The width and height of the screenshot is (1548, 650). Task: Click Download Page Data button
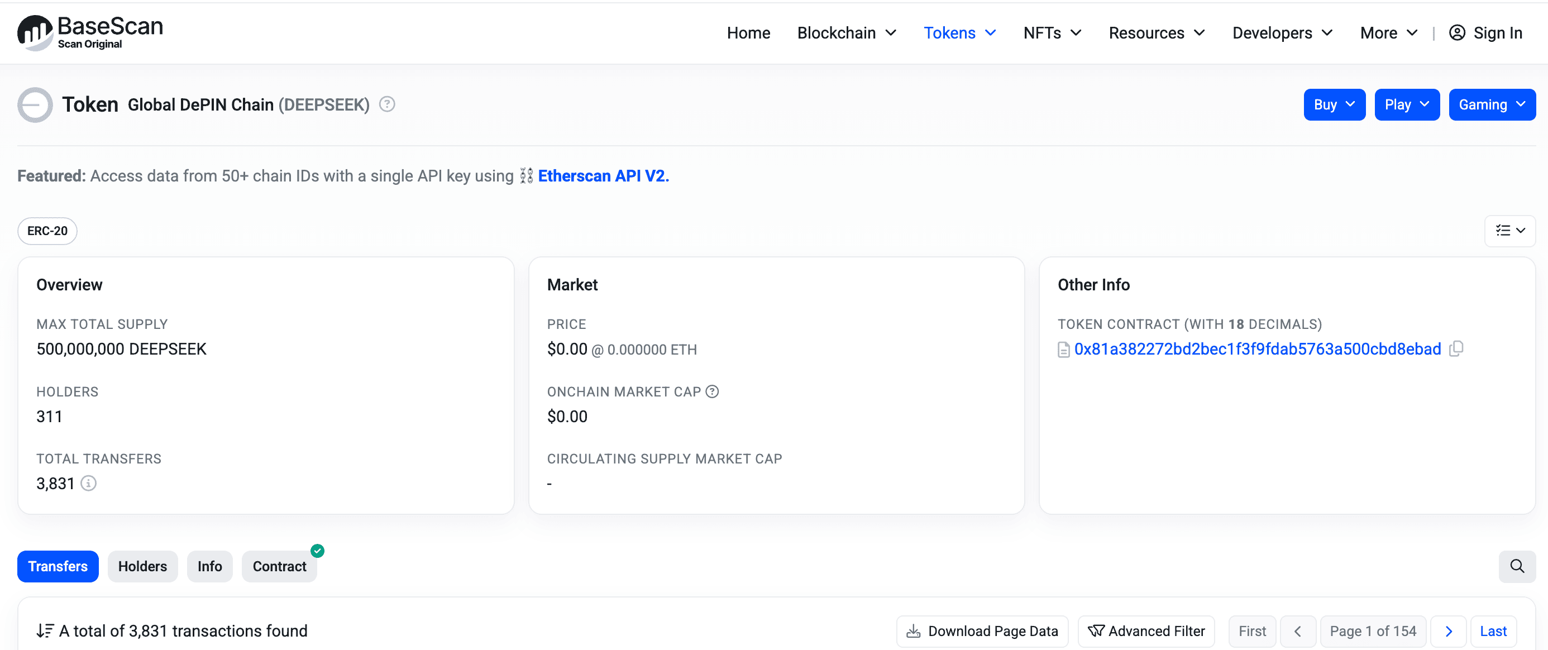point(982,631)
